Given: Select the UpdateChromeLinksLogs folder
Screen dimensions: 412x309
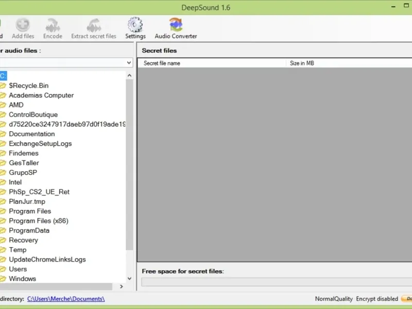Looking at the screenshot, I should click(x=47, y=260).
